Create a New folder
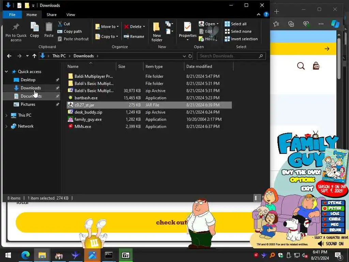This screenshot has height=262, width=349. (157, 32)
